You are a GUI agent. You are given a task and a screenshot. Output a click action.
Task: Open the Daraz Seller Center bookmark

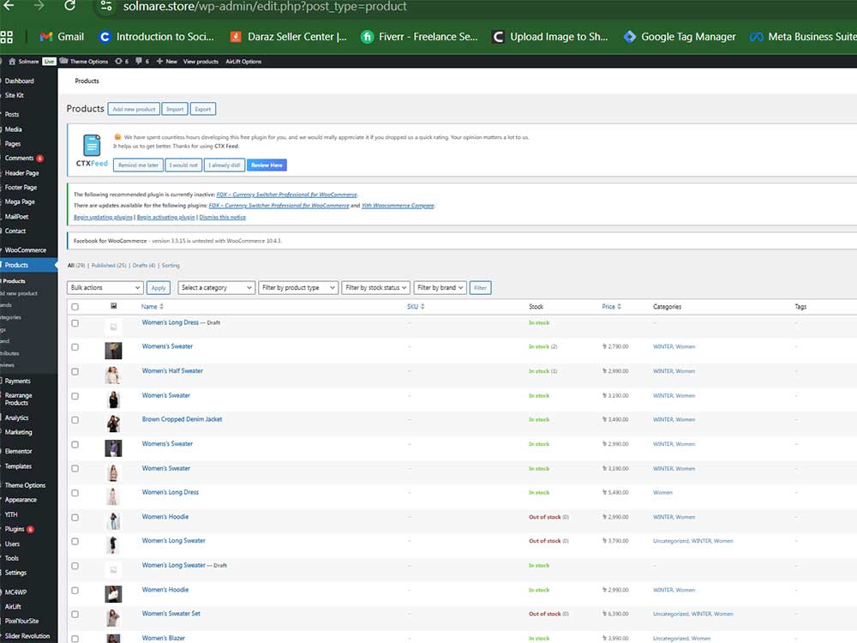(288, 37)
